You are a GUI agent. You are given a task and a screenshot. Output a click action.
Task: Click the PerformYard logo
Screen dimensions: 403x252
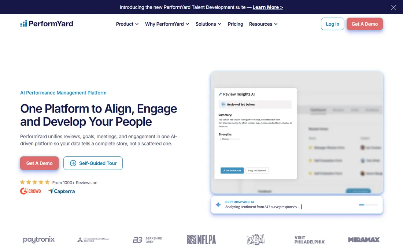point(47,24)
